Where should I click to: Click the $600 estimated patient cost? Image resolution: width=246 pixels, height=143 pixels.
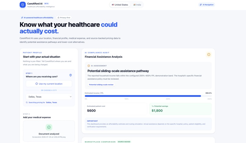click(91, 111)
